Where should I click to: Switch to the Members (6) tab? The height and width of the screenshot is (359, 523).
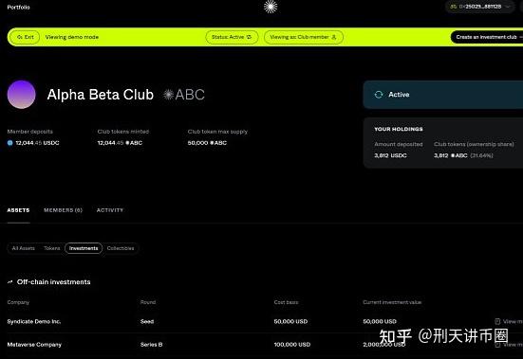point(63,210)
